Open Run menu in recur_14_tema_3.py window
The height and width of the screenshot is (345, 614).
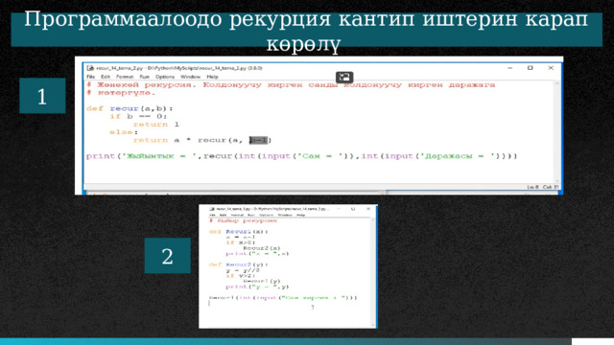[251, 215]
